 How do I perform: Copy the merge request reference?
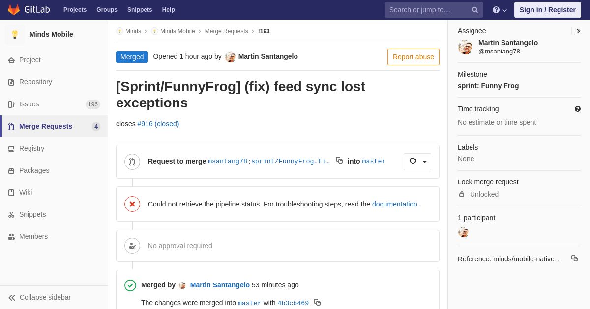point(574,258)
